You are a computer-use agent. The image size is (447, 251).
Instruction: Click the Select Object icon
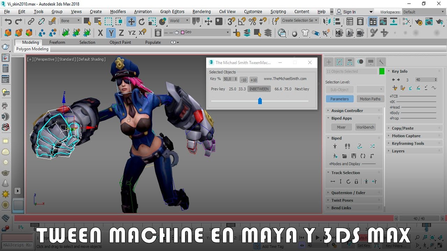coord(87,21)
